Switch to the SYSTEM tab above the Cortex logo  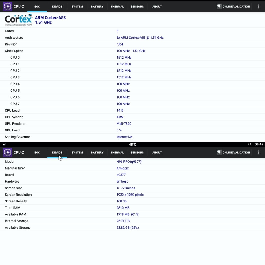pyautogui.click(x=77, y=7)
